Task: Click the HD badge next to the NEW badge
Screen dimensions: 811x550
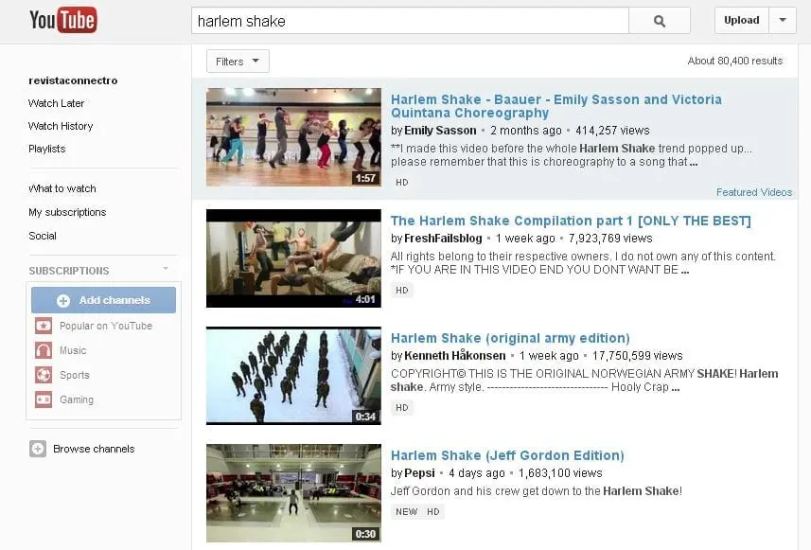Action: coord(432,512)
